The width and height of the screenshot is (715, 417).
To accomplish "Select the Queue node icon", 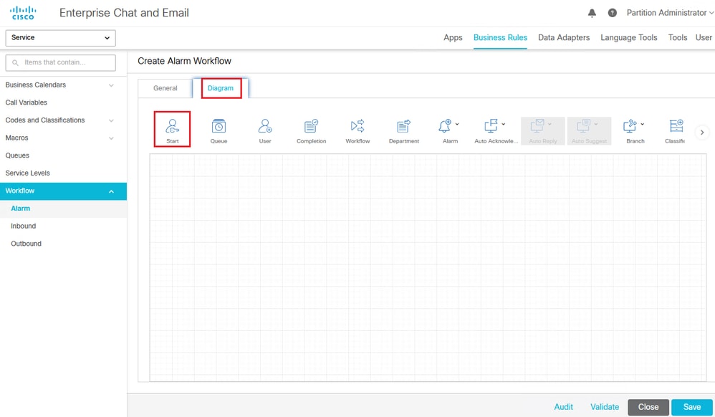I will point(219,126).
